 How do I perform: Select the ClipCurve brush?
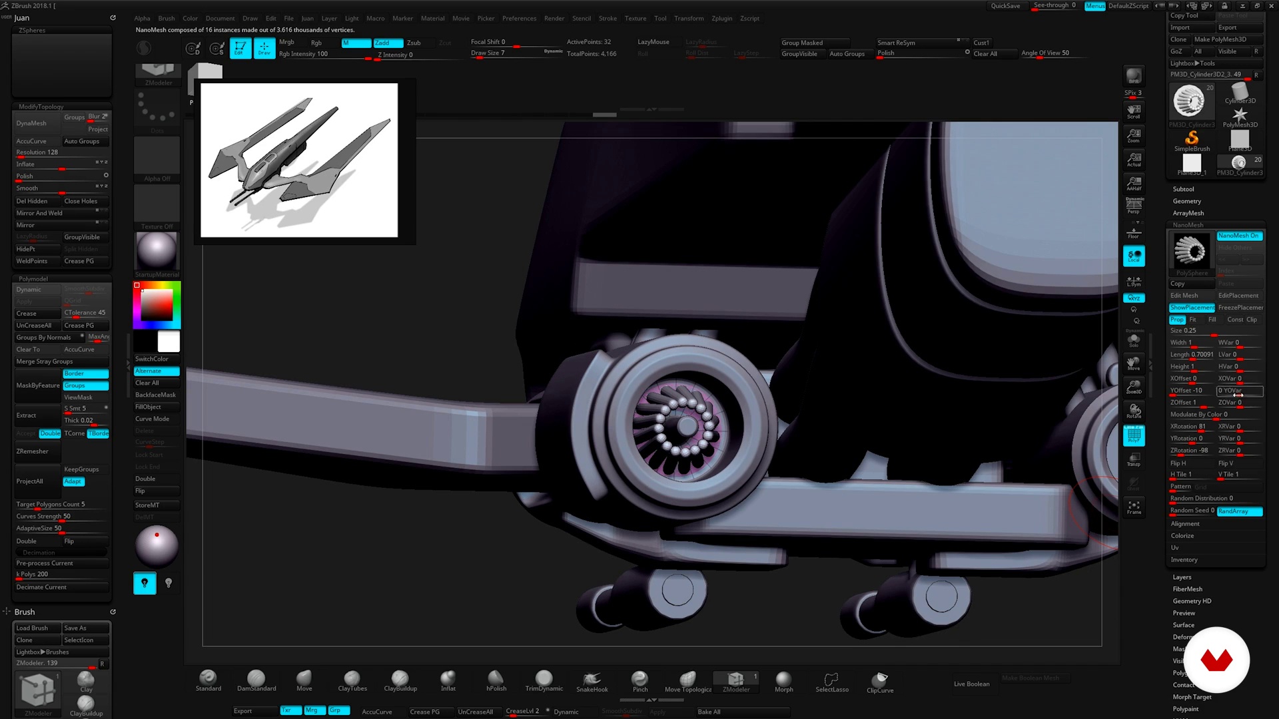880,681
